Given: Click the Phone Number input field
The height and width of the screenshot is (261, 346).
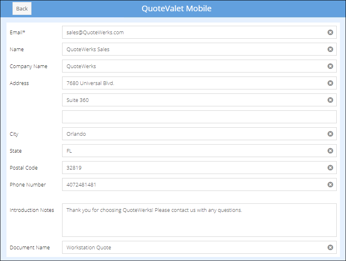Looking at the screenshot, I should coord(194,184).
